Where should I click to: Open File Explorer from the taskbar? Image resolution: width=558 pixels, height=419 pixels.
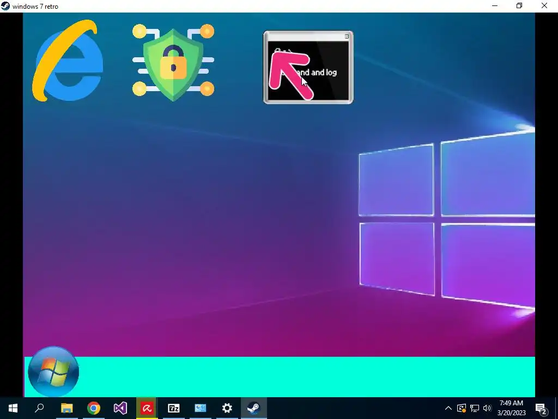click(66, 408)
